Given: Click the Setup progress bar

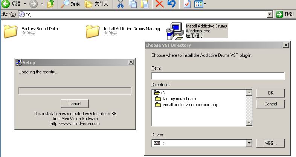Looking at the screenshot, I should pyautogui.click(x=75, y=91).
